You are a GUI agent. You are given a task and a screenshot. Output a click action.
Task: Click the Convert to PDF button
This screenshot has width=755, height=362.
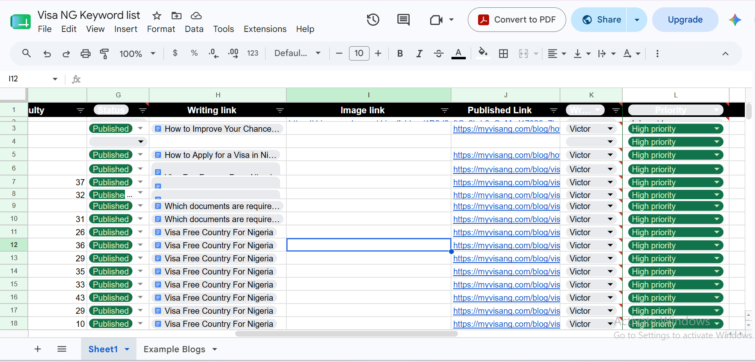[x=517, y=20]
